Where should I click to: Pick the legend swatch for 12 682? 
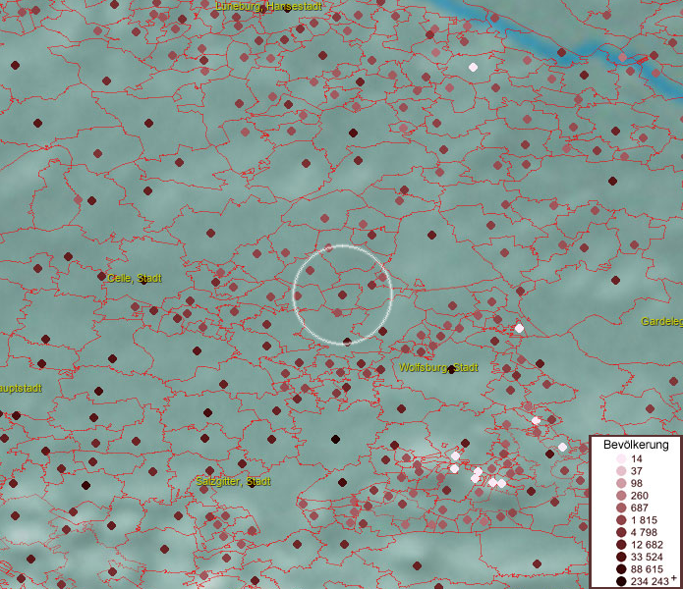click(x=621, y=545)
